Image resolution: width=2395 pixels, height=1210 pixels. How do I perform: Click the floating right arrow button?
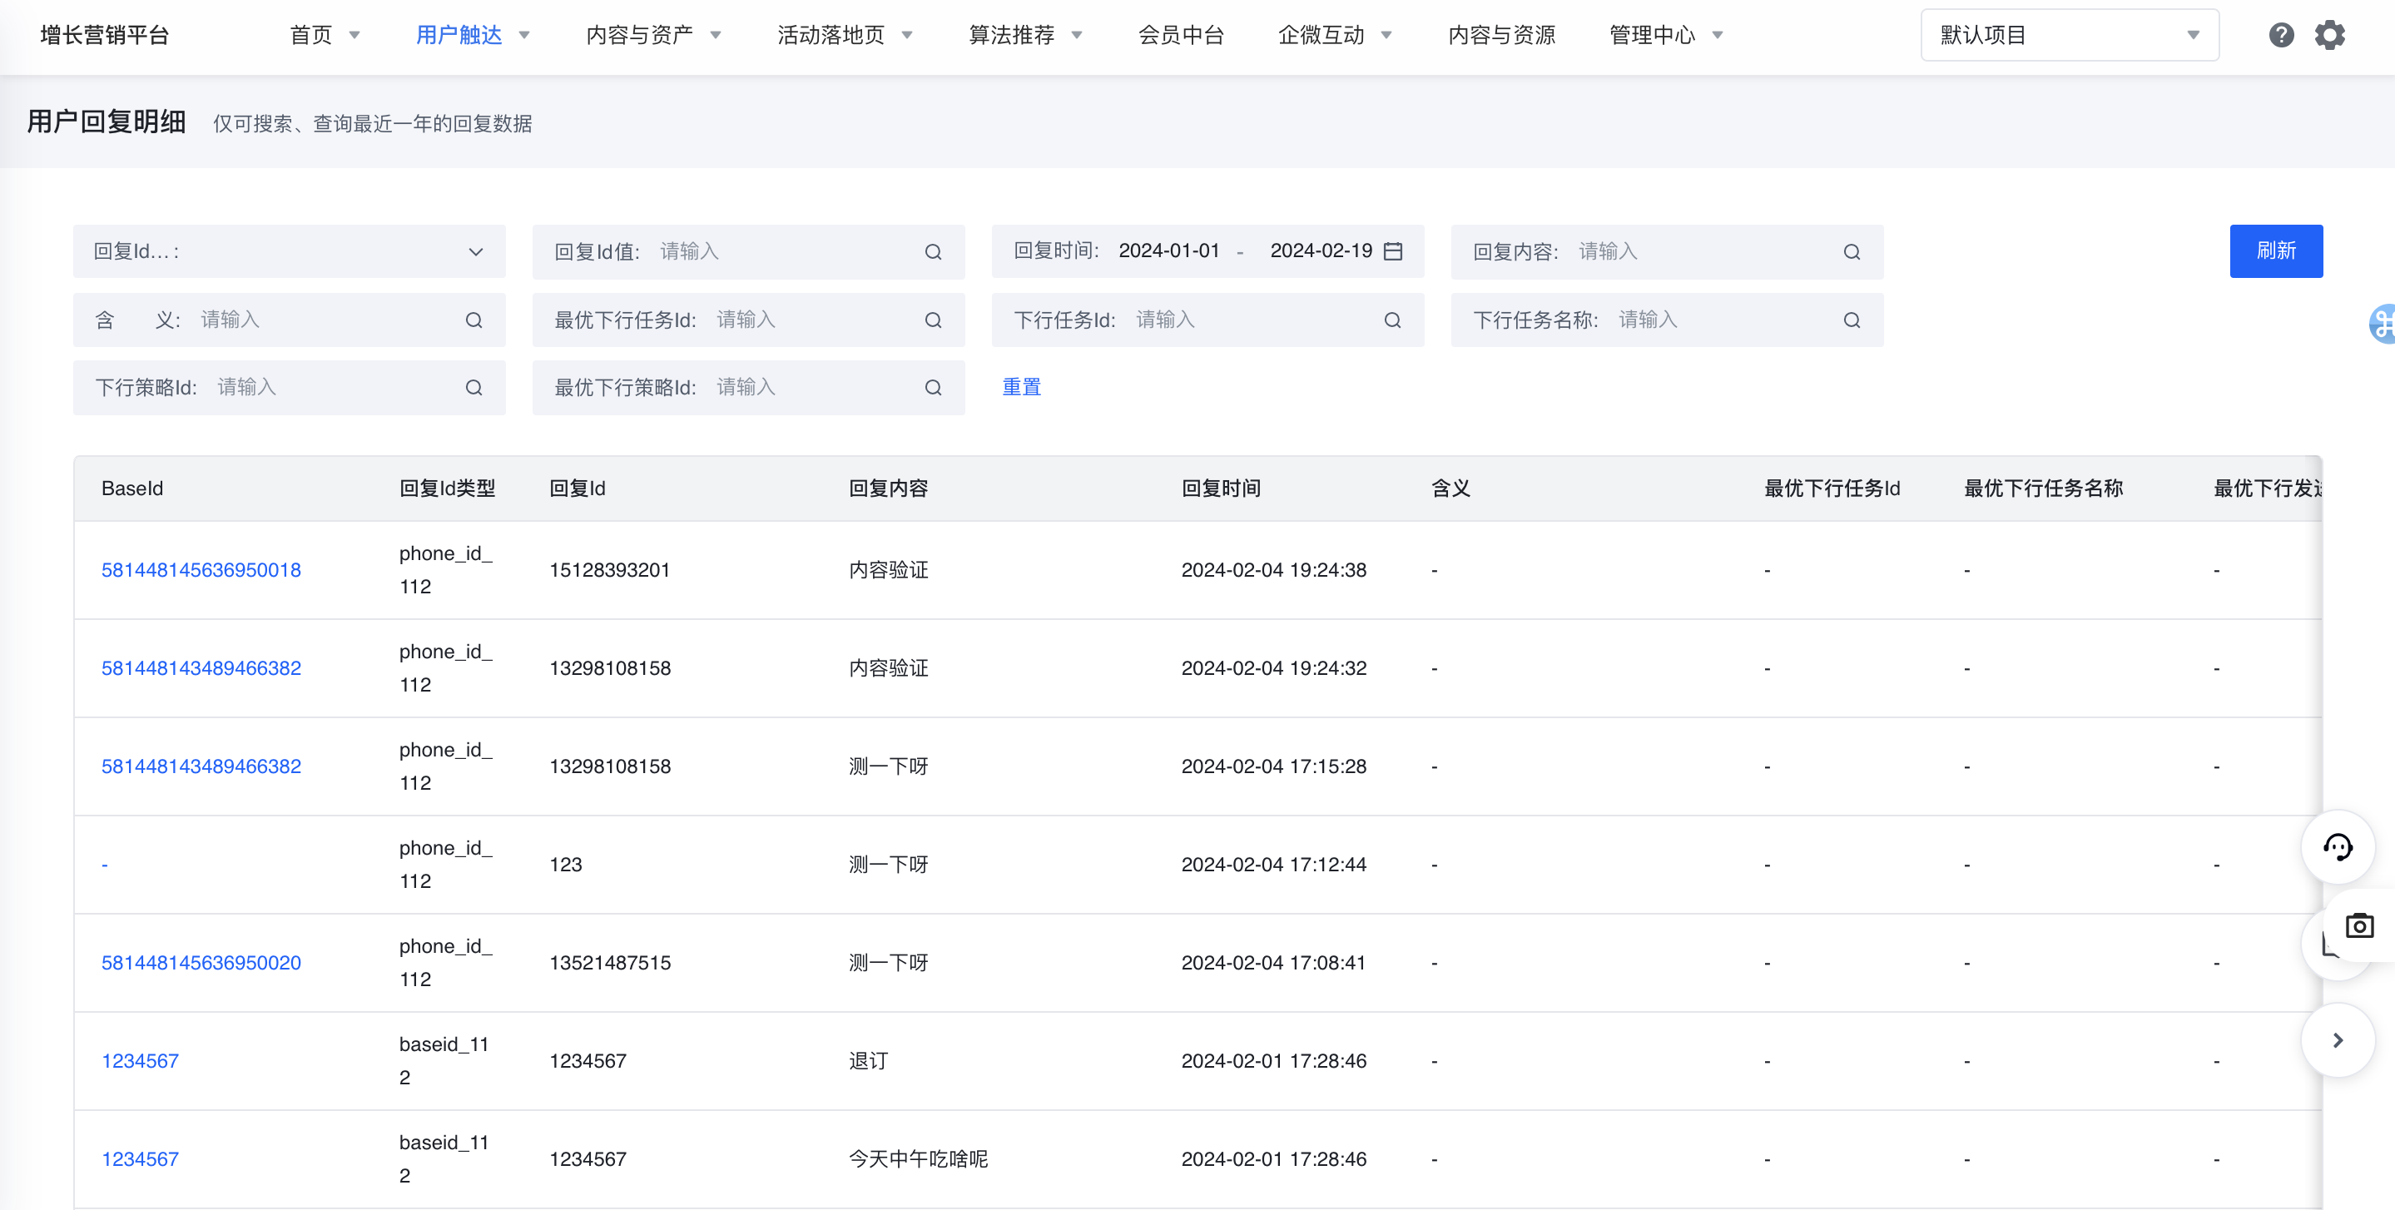[2338, 1039]
